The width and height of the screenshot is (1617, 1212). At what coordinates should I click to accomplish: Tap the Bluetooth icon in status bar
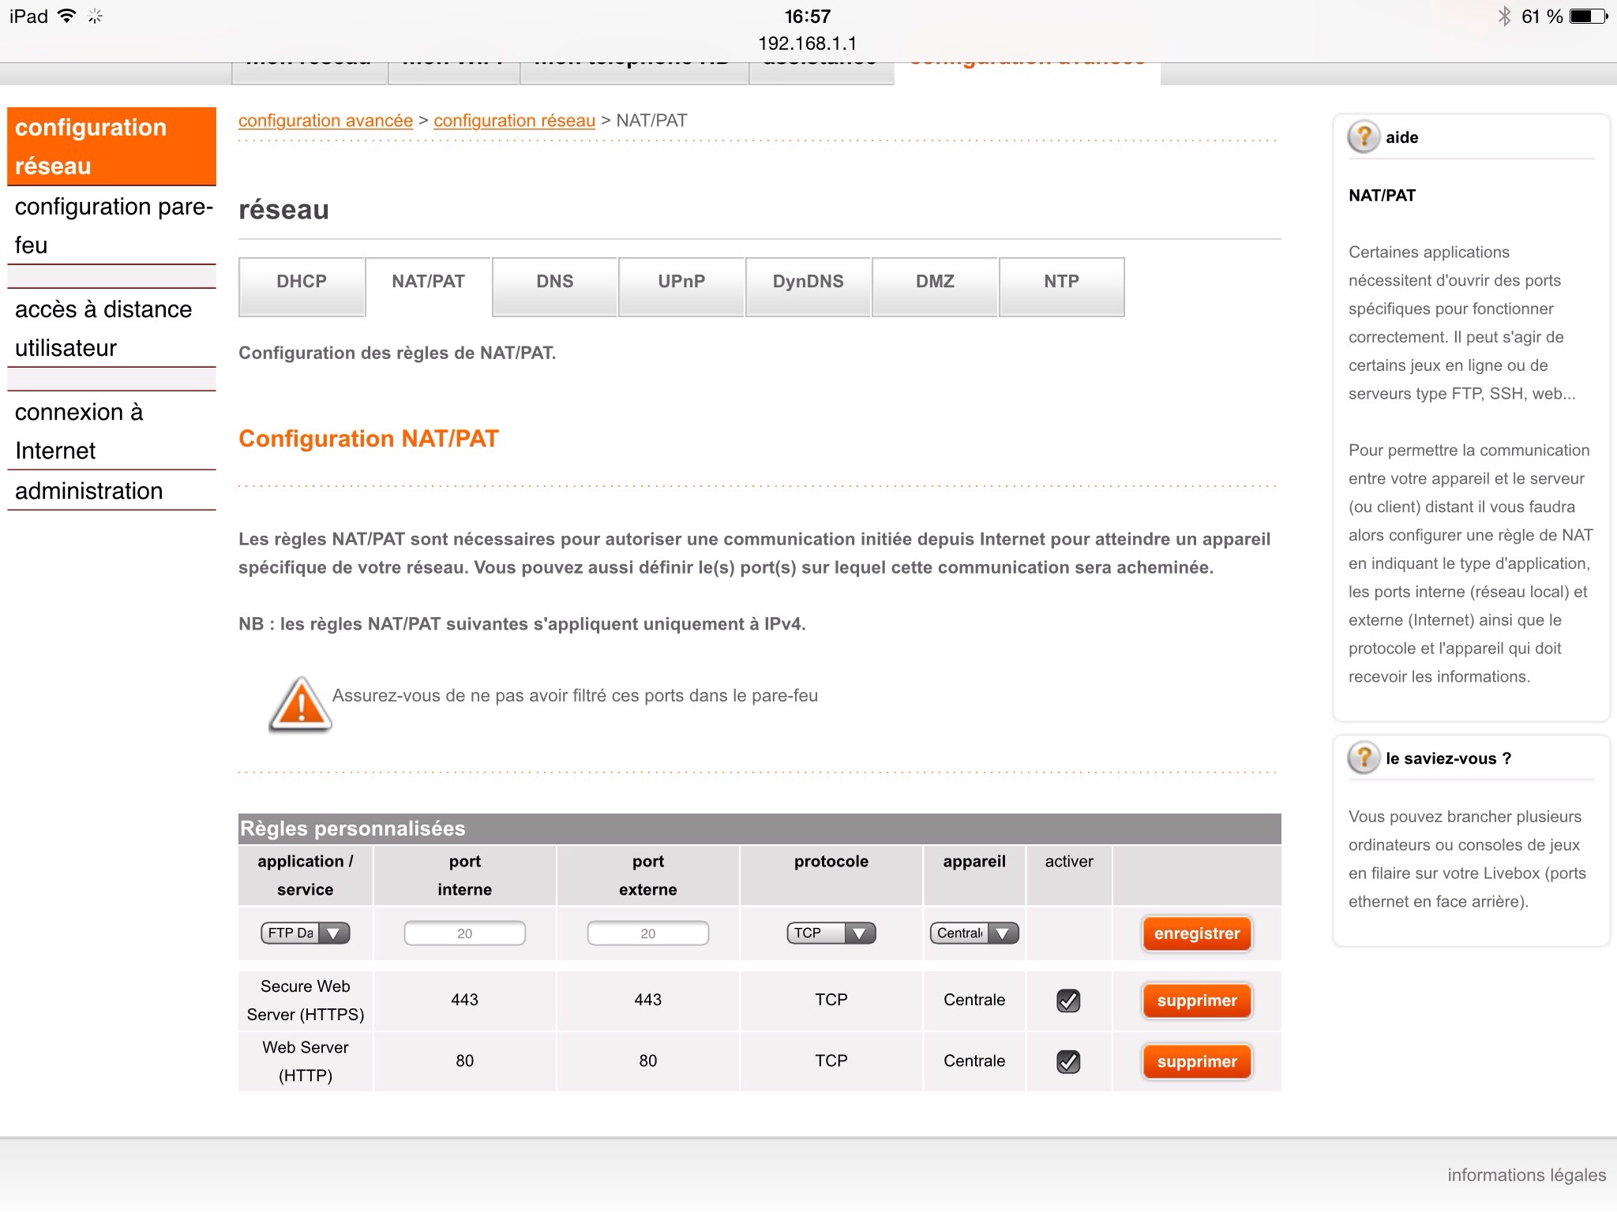coord(1504,16)
